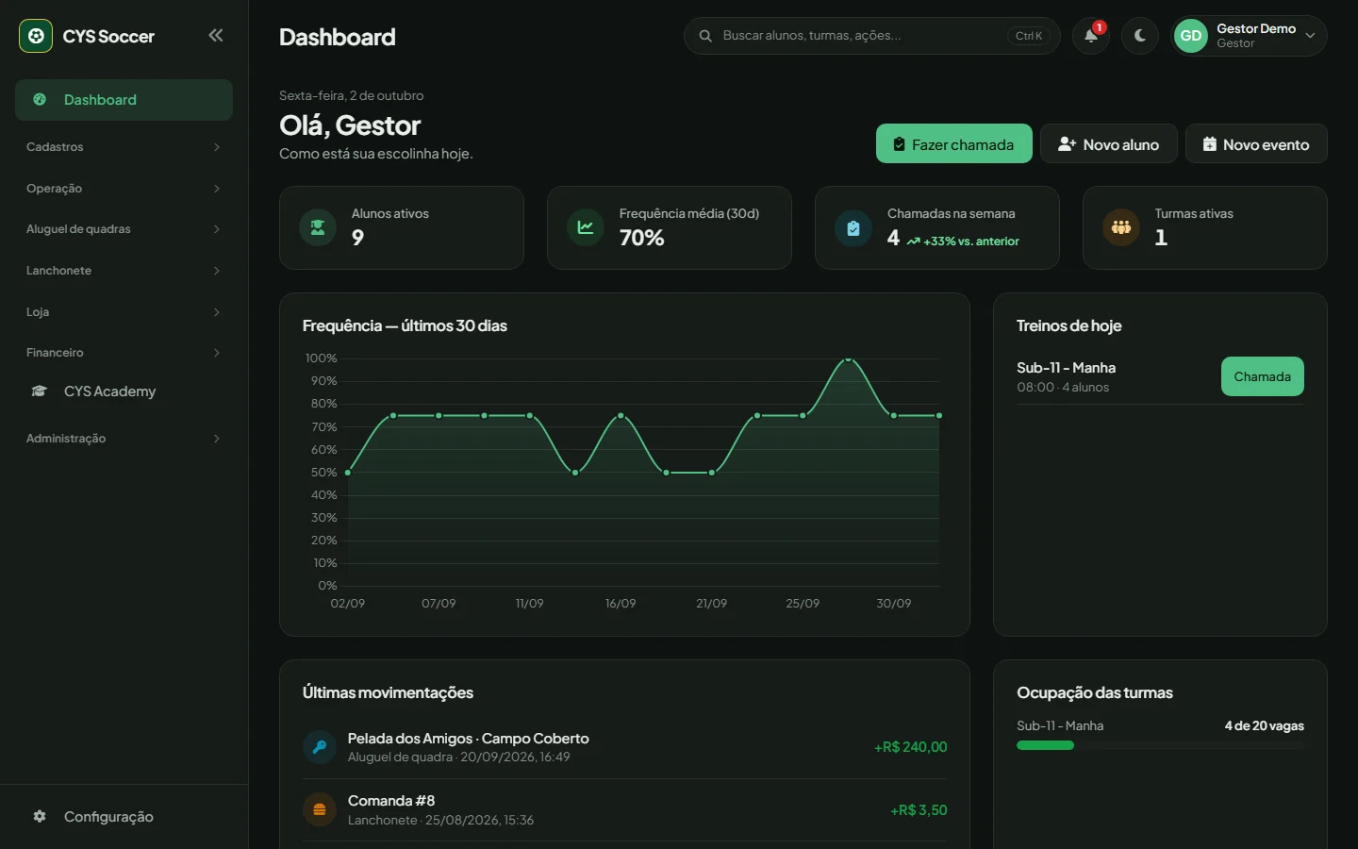Open Gestor Demo account dropdown arrow
This screenshot has height=849, width=1358.
point(1310,36)
